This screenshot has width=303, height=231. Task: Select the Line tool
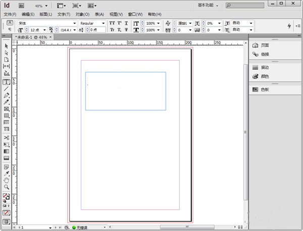tap(7, 88)
